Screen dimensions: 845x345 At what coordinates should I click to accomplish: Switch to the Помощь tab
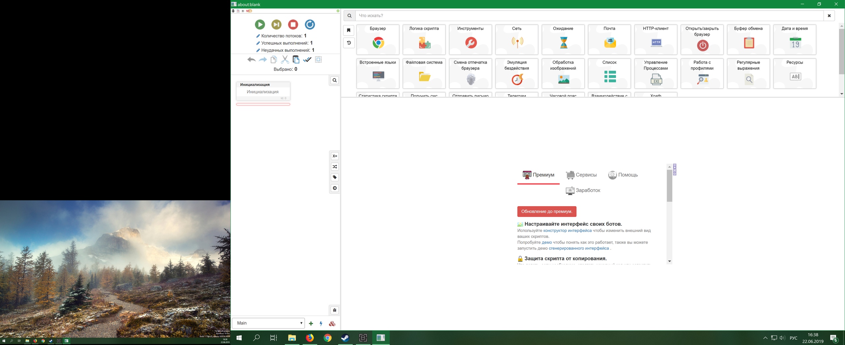click(x=623, y=175)
